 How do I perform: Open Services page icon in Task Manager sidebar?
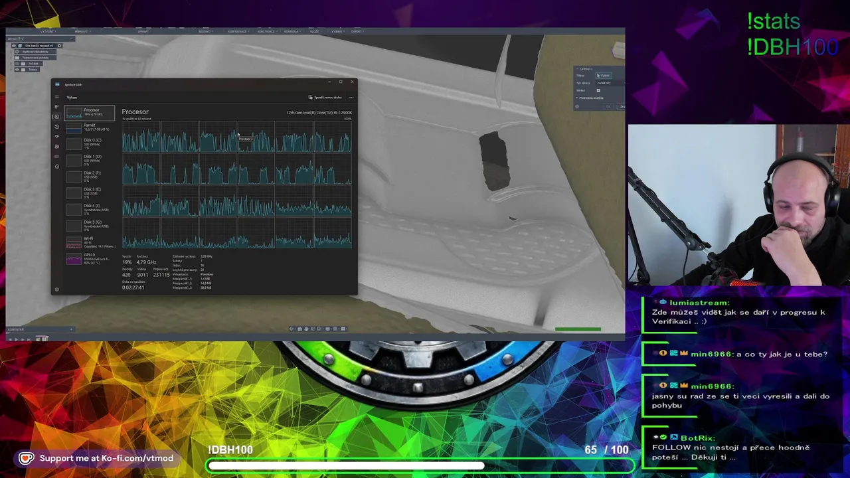pyautogui.click(x=56, y=167)
